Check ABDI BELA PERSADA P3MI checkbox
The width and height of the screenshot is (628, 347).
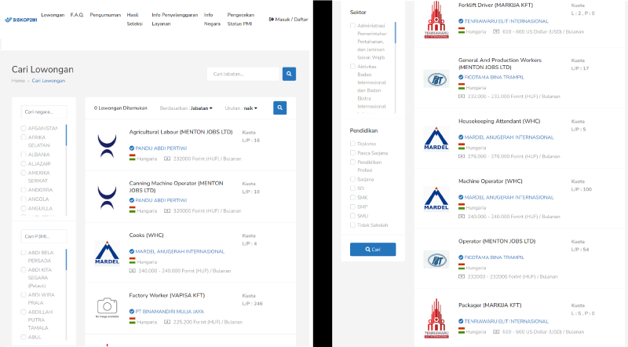pyautogui.click(x=24, y=253)
